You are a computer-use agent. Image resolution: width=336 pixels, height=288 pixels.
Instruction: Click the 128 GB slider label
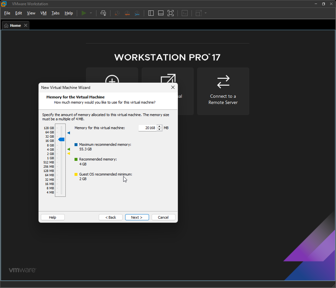click(x=49, y=128)
